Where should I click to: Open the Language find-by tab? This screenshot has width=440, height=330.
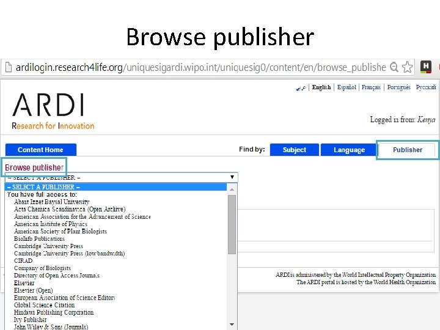[x=349, y=150]
